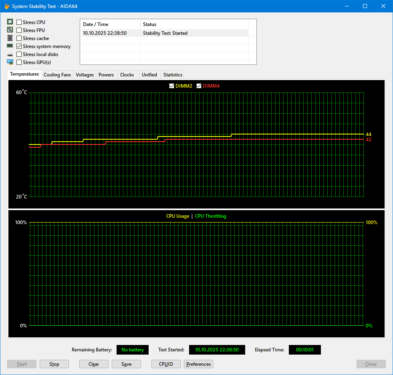Viewport: 393px width, 375px height.
Task: Click Clear to reset the graphs
Action: pyautogui.click(x=94, y=364)
